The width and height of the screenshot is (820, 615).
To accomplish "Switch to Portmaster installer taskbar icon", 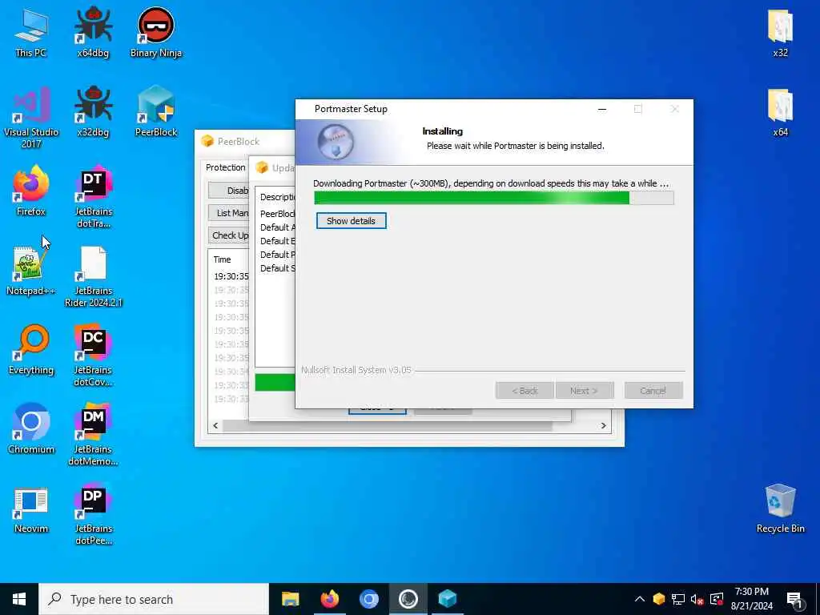I will 408,599.
